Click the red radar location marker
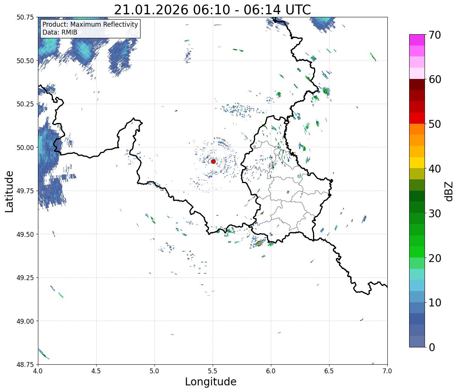This screenshot has width=458, height=391. tap(213, 161)
